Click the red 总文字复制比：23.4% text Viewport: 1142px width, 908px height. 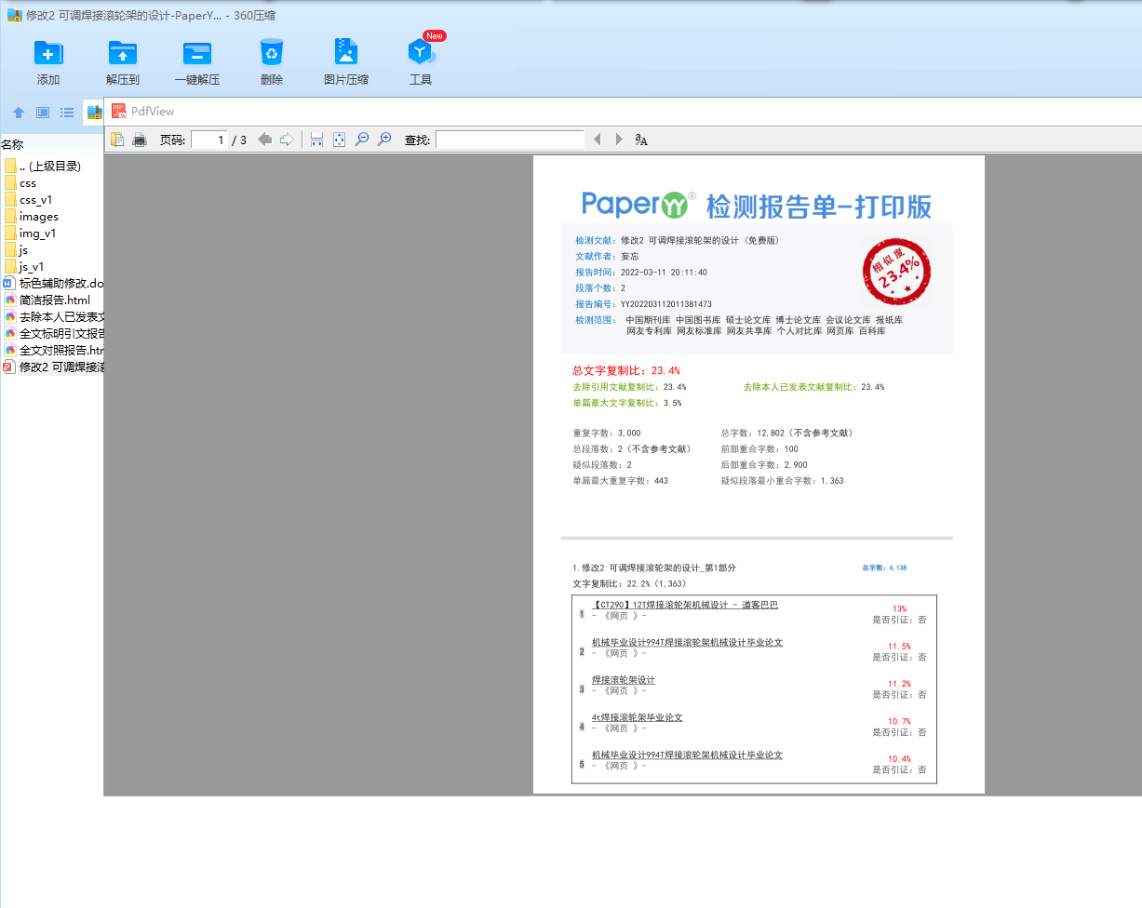(625, 370)
